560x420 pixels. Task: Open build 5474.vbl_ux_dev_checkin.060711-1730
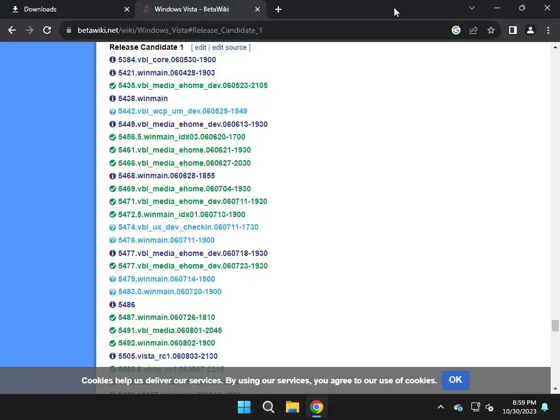click(x=188, y=227)
